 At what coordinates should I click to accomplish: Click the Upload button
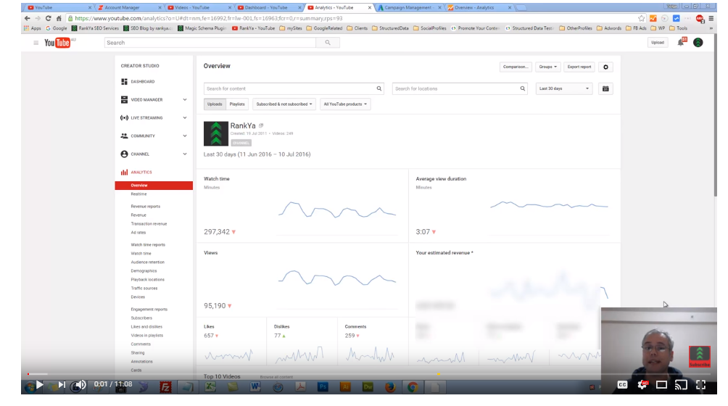coord(658,43)
